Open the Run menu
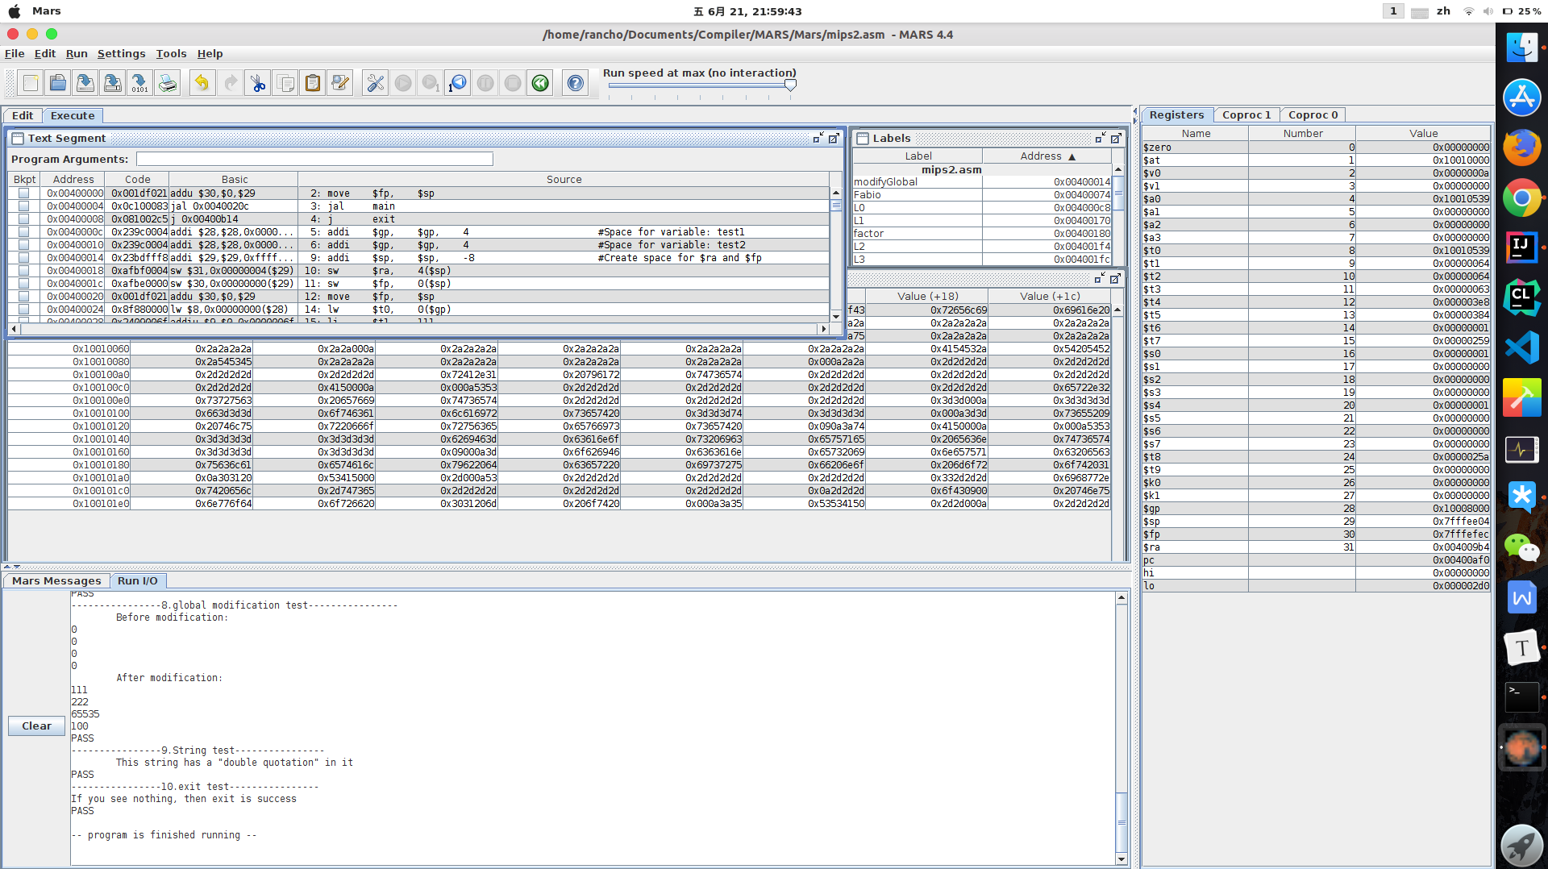Viewport: 1548px width, 869px height. 77,54
